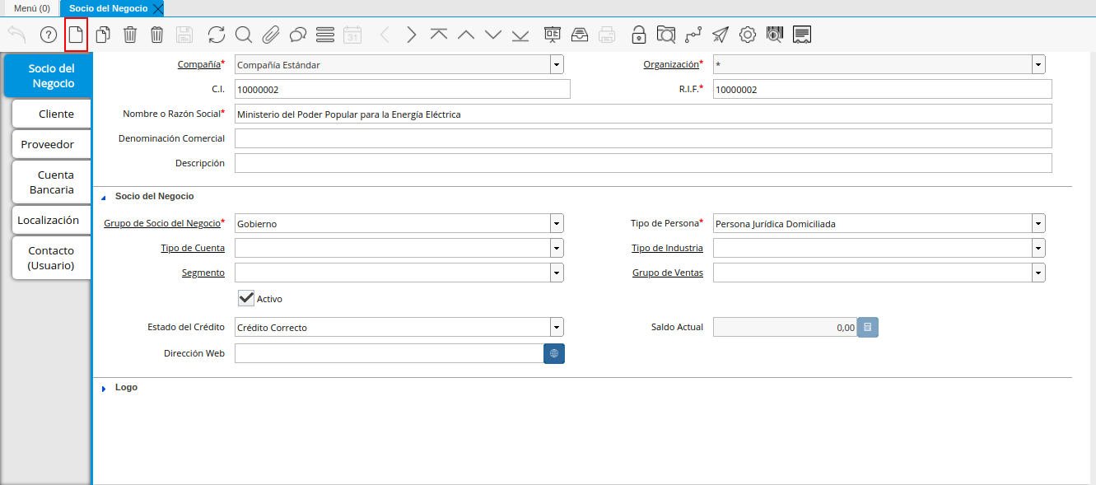Open the Grupo de Socio del Negocio dropdown
The width and height of the screenshot is (1096, 485).
click(557, 223)
